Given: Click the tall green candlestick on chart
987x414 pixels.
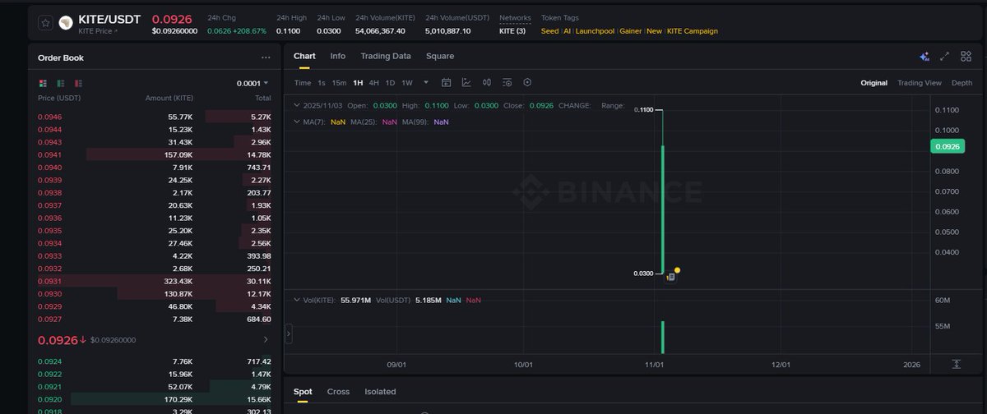Looking at the screenshot, I should 662,209.
